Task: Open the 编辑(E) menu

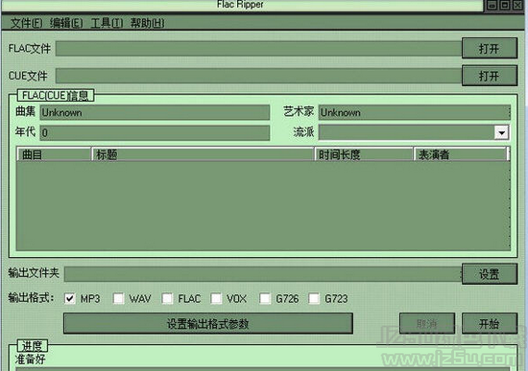Action: click(x=66, y=23)
